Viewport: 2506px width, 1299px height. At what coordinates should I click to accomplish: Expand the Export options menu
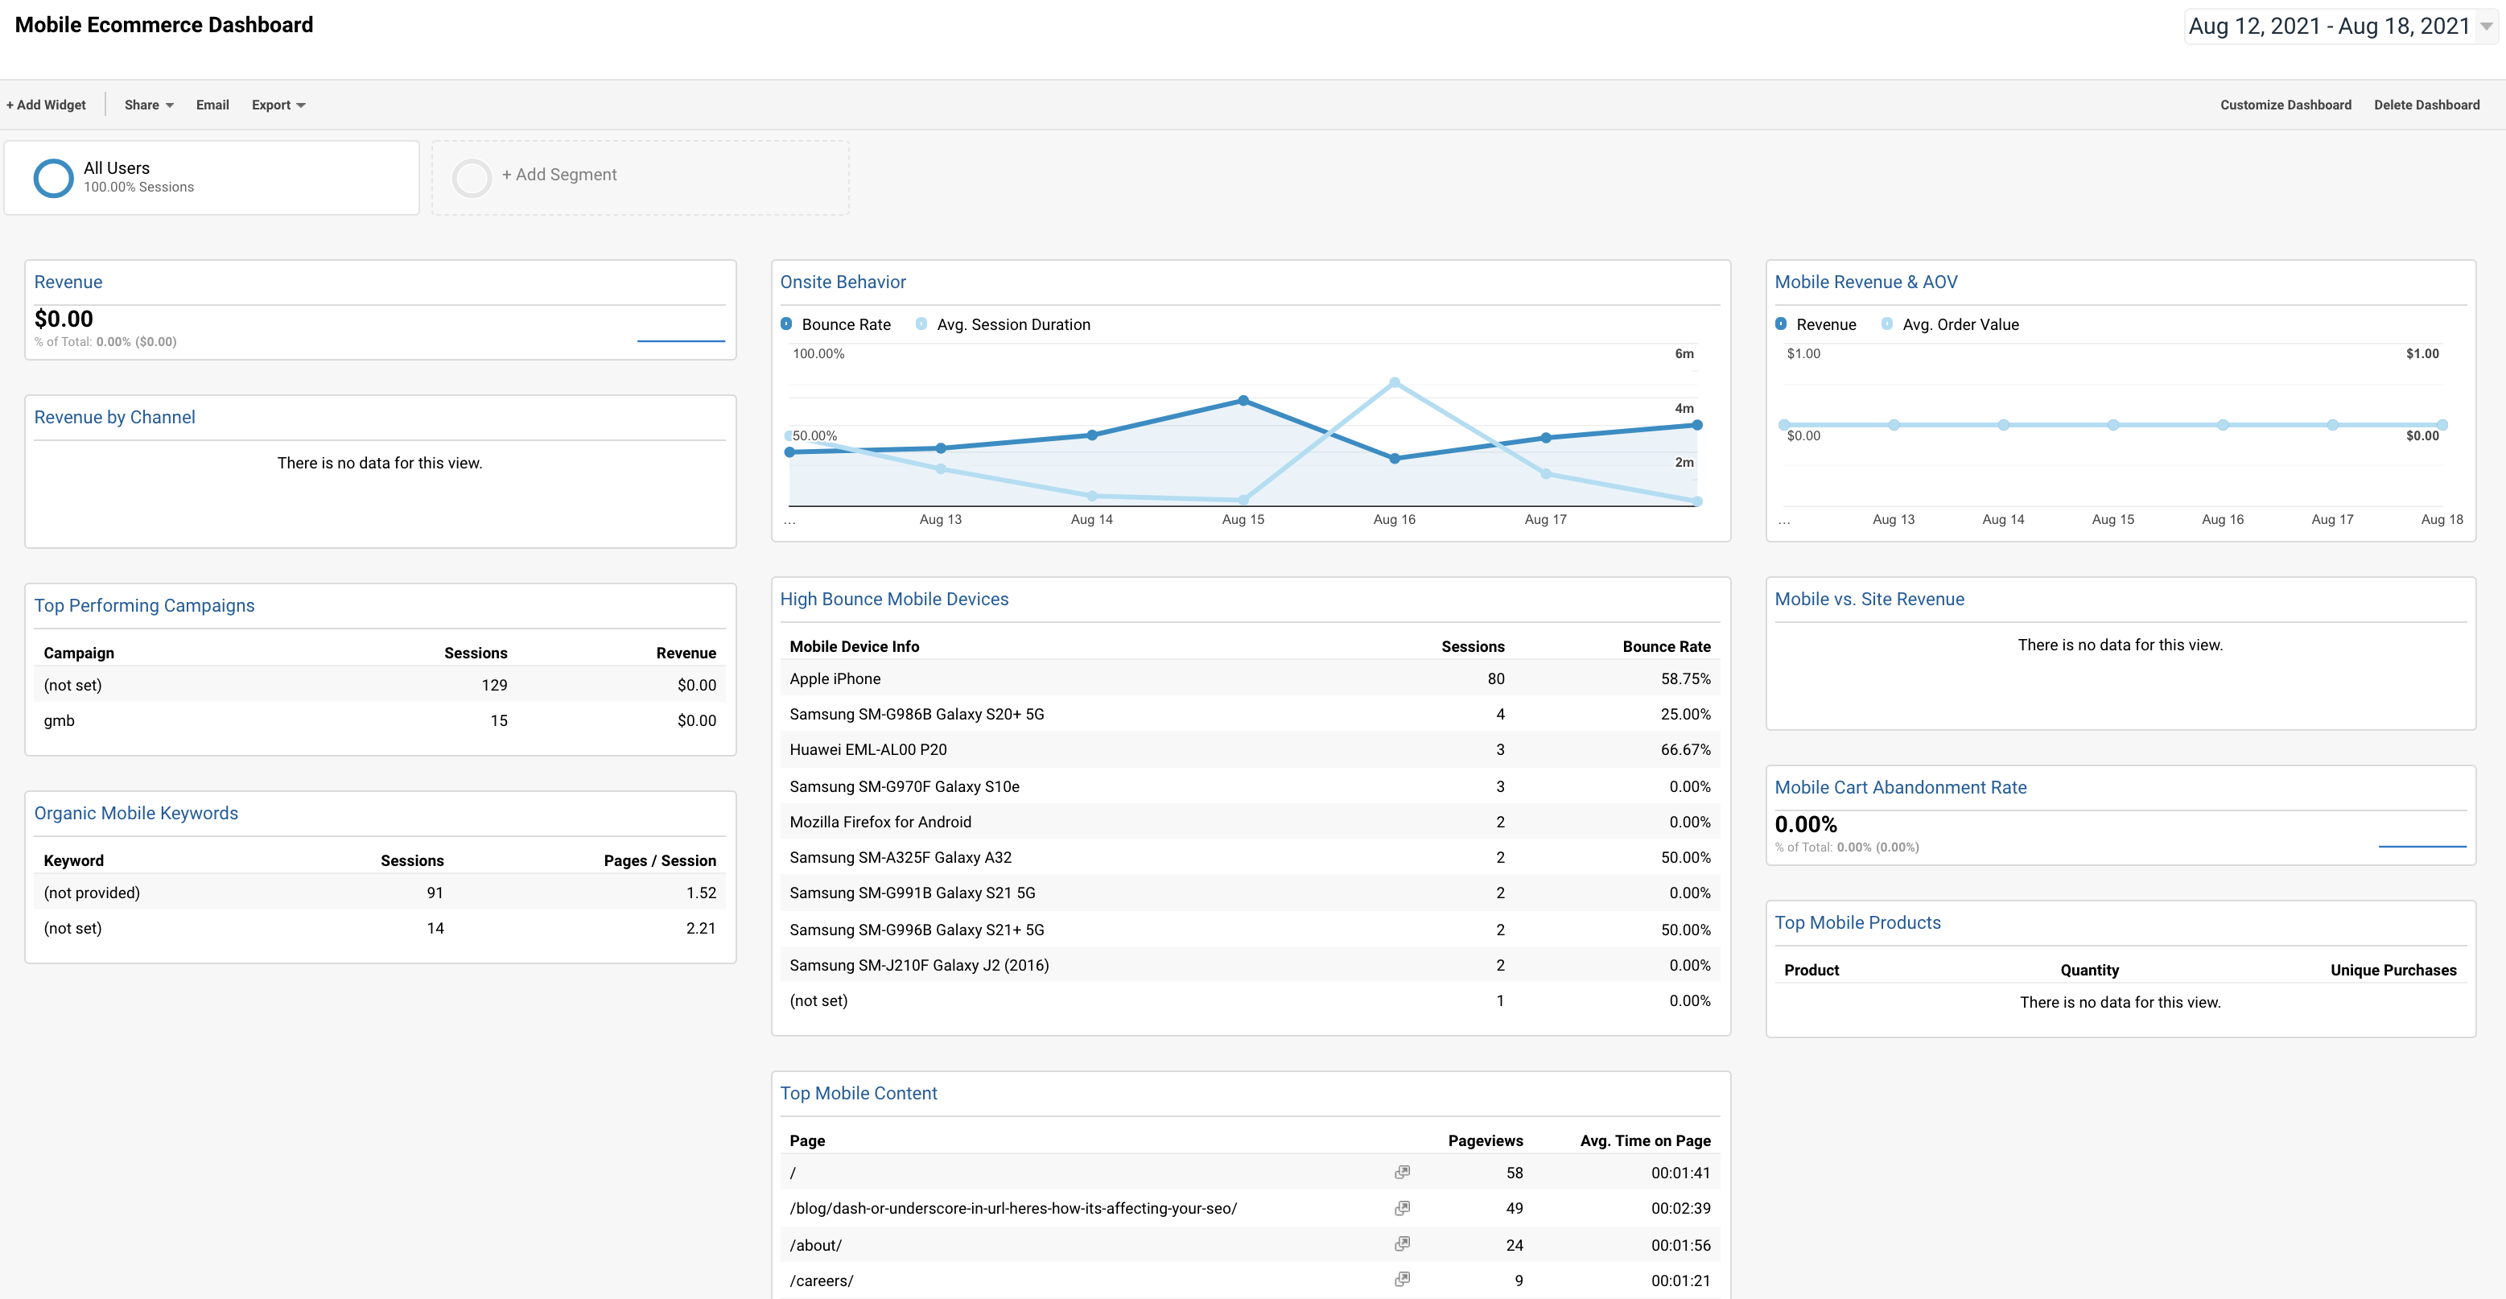tap(278, 104)
